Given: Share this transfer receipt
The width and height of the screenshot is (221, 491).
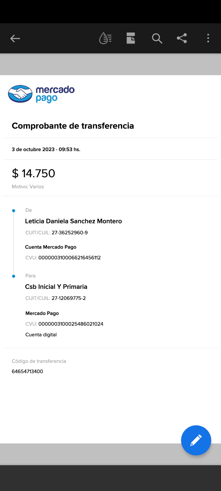Looking at the screenshot, I should pyautogui.click(x=182, y=38).
